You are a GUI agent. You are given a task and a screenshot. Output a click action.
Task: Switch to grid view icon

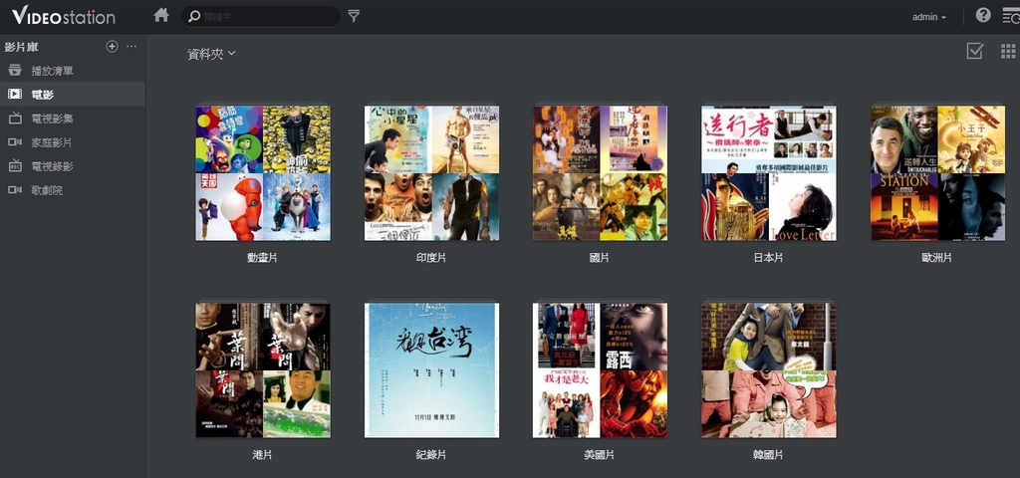1008,51
